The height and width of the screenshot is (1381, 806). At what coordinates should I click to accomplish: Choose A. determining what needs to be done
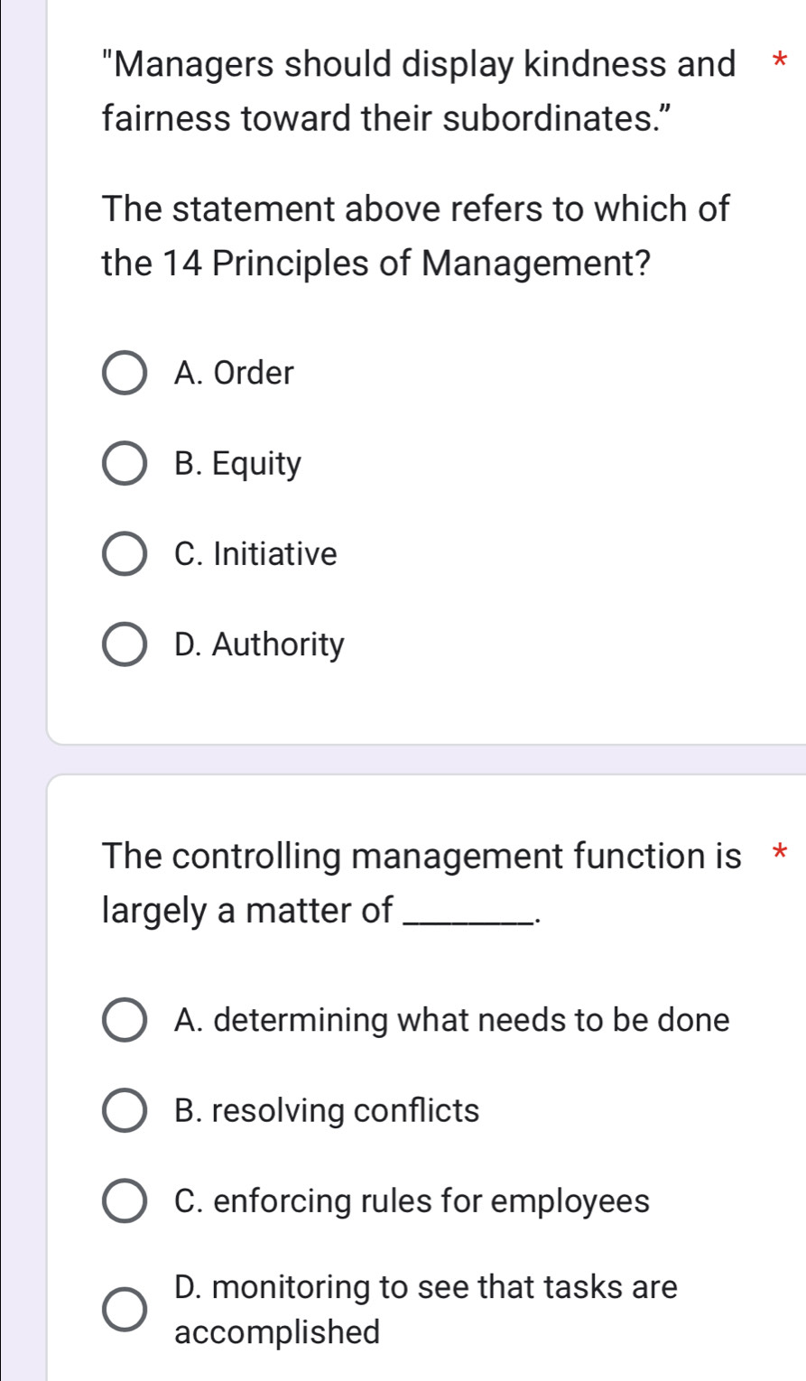tap(125, 1020)
